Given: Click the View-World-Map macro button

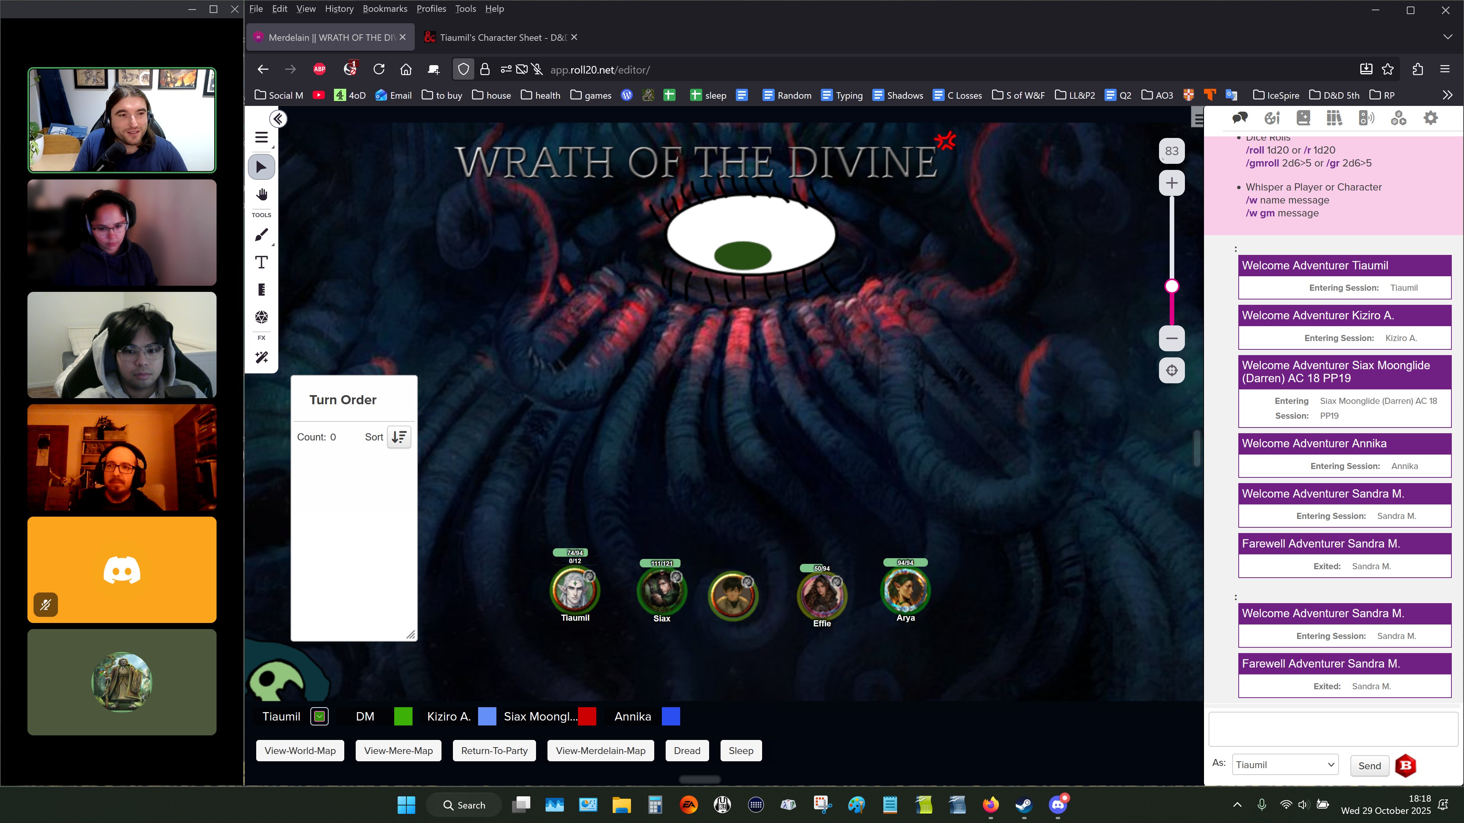Looking at the screenshot, I should (300, 751).
